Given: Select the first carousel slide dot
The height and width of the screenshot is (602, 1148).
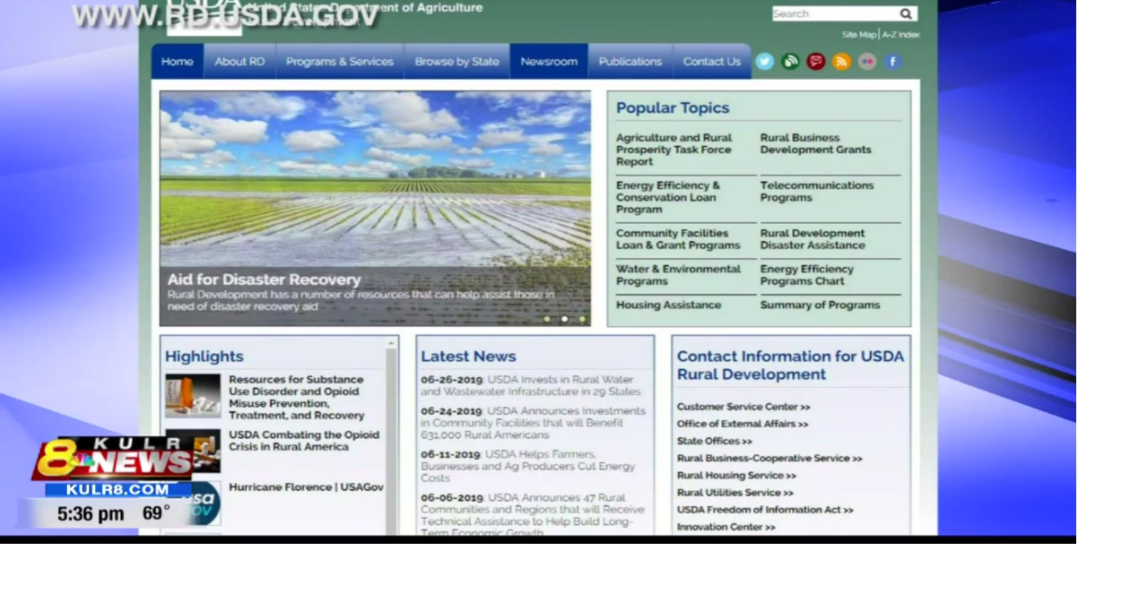Looking at the screenshot, I should pyautogui.click(x=547, y=319).
